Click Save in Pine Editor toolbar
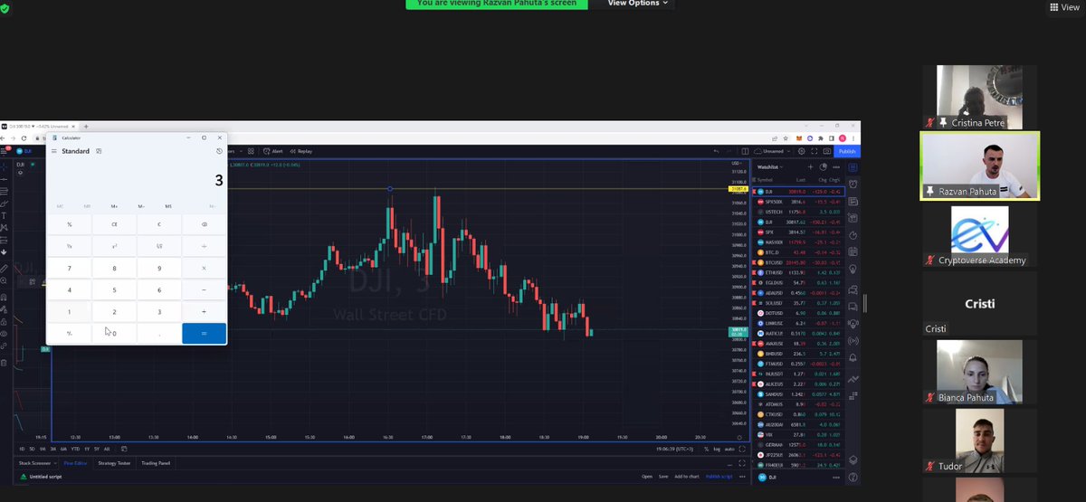The height and width of the screenshot is (502, 1086). point(663,476)
